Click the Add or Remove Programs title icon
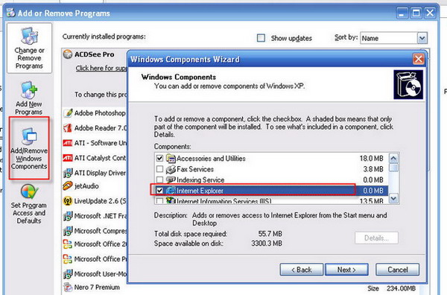Image resolution: width=447 pixels, height=295 pixels. 11,13
